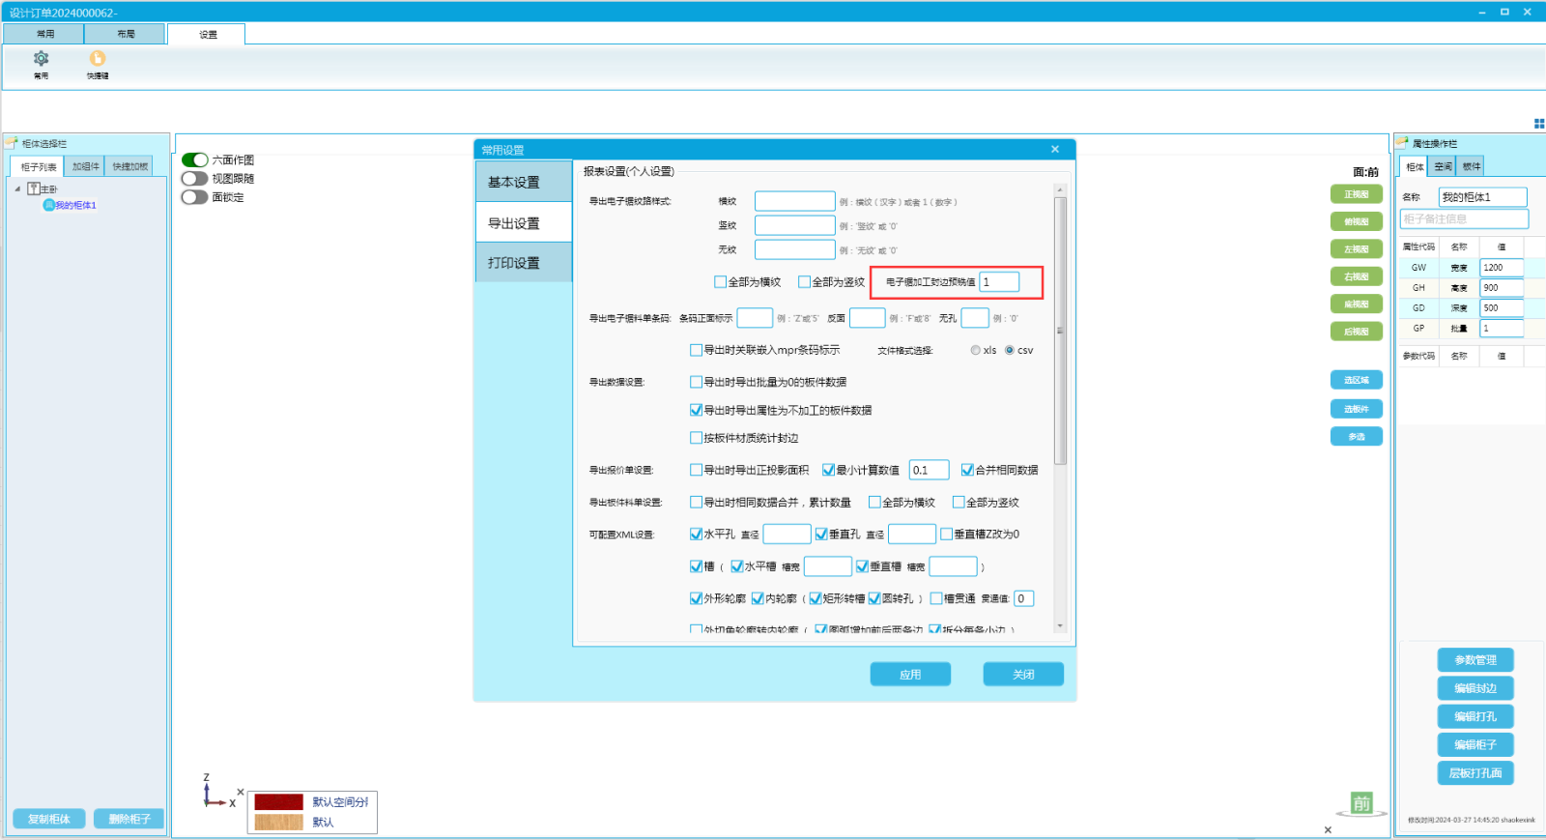Screen dimensions: 1546x840
Task: Pick the dark red 默认空间分 swatch
Action: [278, 801]
